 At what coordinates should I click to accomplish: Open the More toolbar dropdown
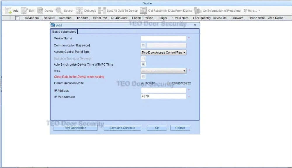(x=252, y=10)
